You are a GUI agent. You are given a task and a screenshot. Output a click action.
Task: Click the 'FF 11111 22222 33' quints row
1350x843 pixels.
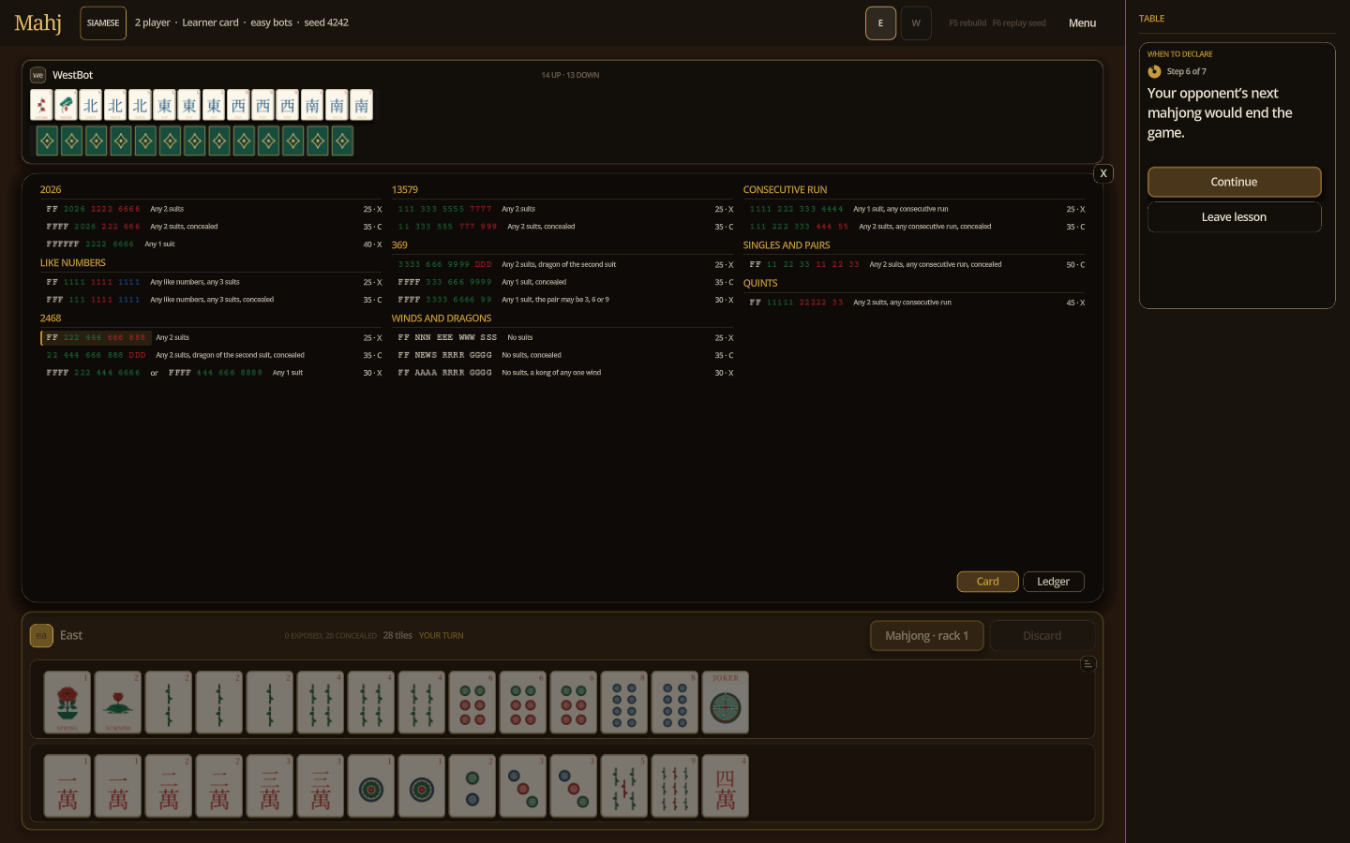coord(914,303)
